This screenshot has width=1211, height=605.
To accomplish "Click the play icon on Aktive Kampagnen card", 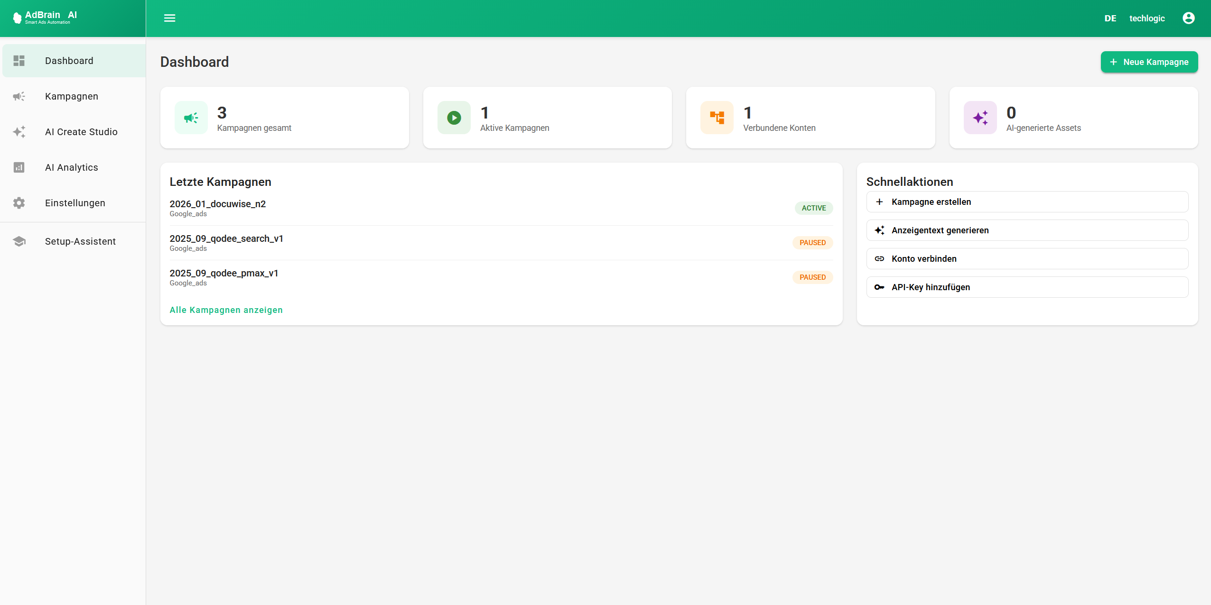I will [x=454, y=117].
